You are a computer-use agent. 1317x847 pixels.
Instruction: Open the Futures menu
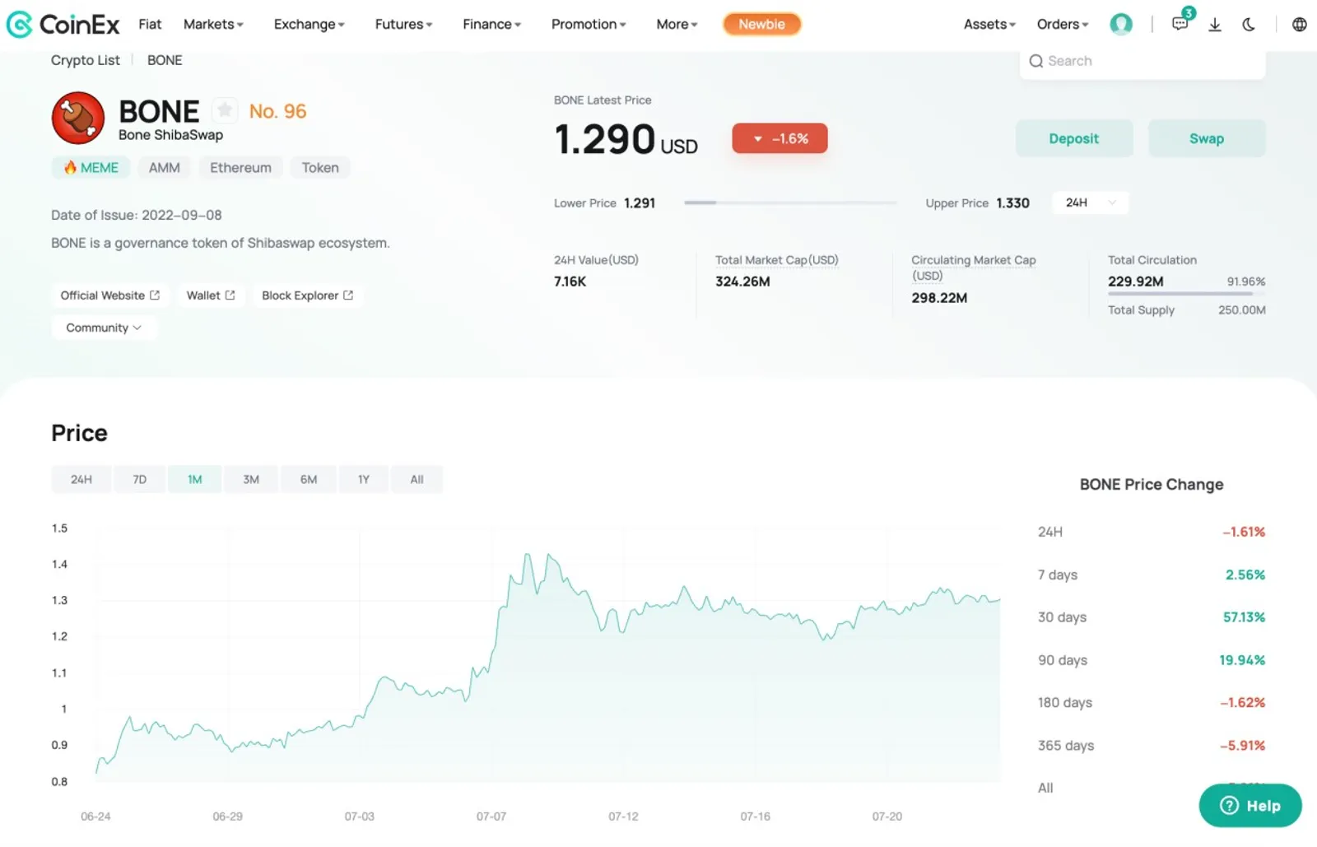coord(403,24)
